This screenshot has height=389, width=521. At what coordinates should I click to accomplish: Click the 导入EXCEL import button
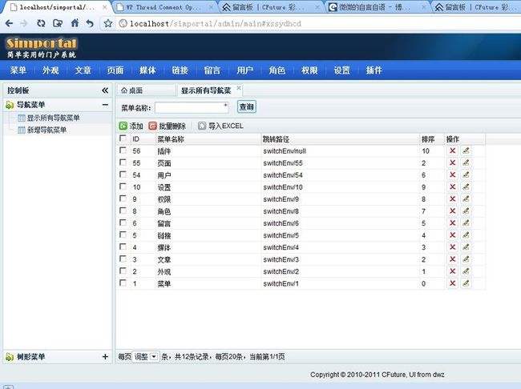pyautogui.click(x=220, y=126)
